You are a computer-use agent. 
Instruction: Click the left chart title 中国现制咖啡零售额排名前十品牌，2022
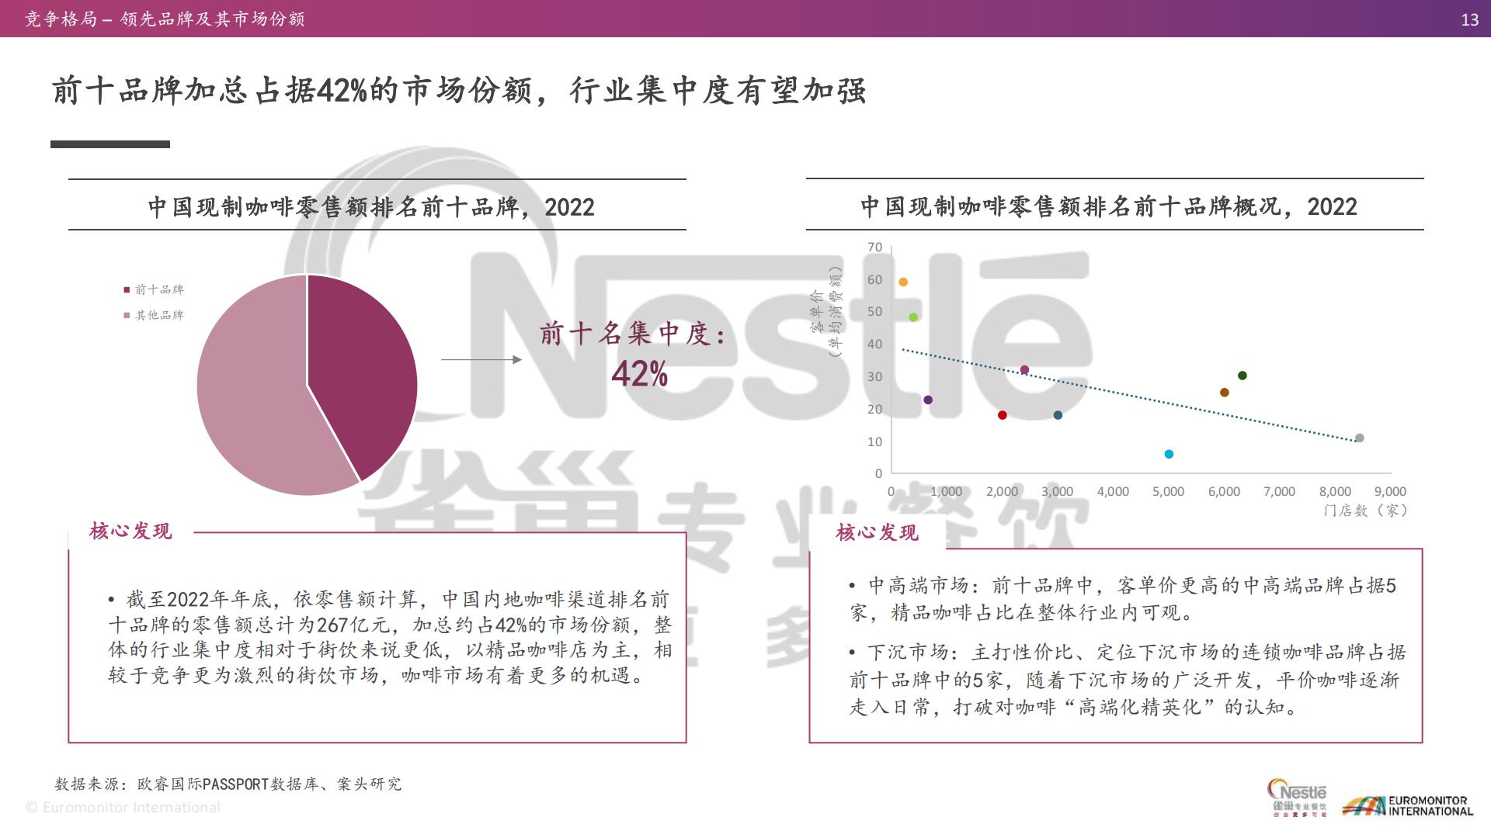[371, 206]
